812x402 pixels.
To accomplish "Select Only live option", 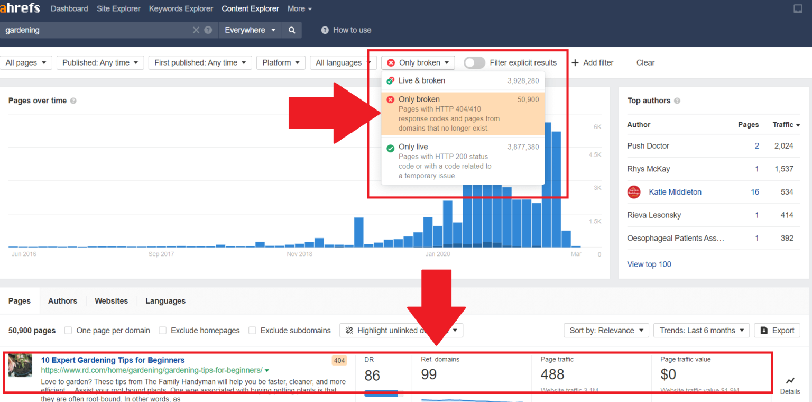I will [x=463, y=161].
